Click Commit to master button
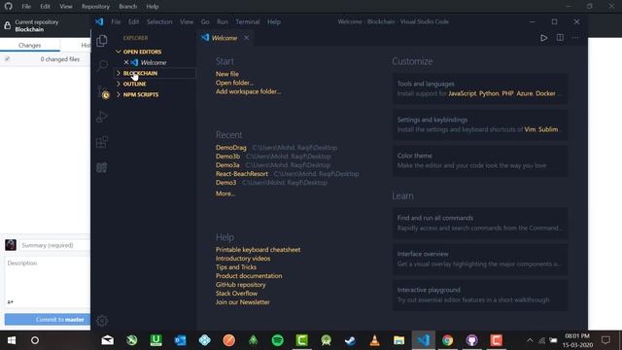The image size is (622, 350). pyautogui.click(x=48, y=320)
